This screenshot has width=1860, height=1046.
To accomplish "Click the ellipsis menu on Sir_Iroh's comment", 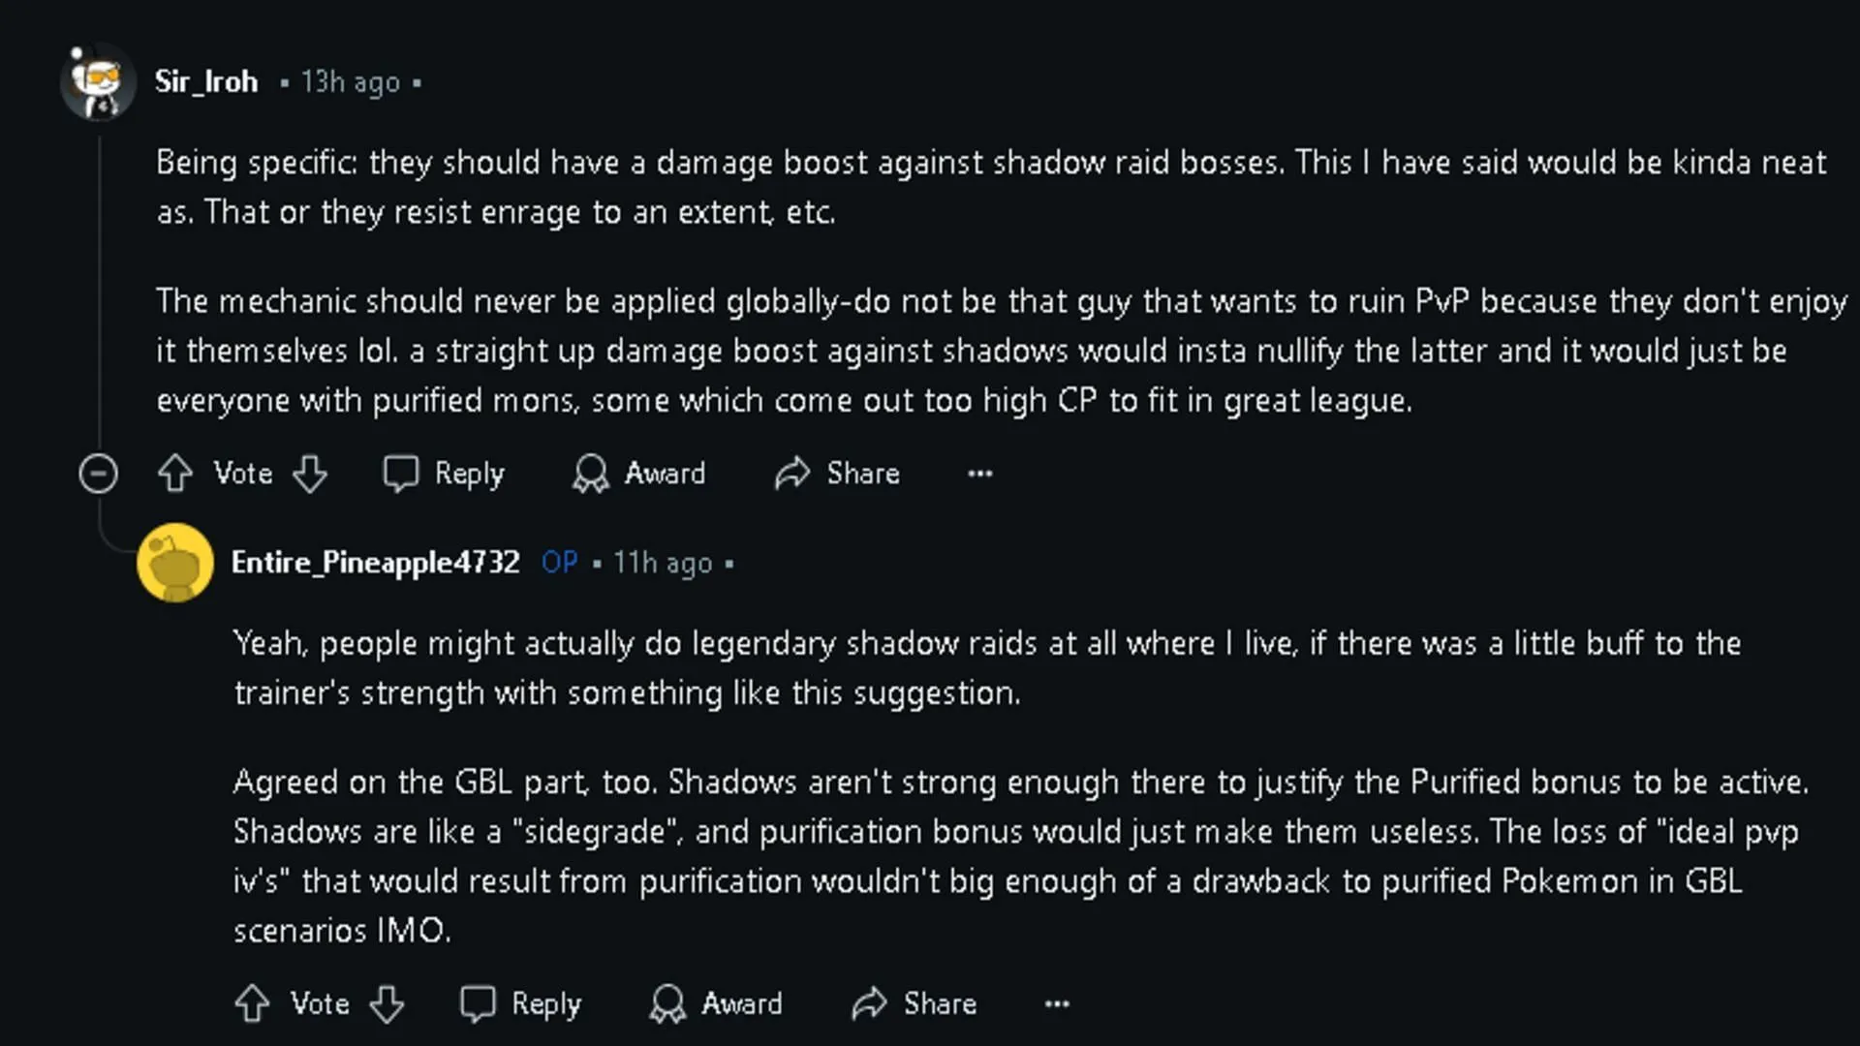I will pos(981,473).
